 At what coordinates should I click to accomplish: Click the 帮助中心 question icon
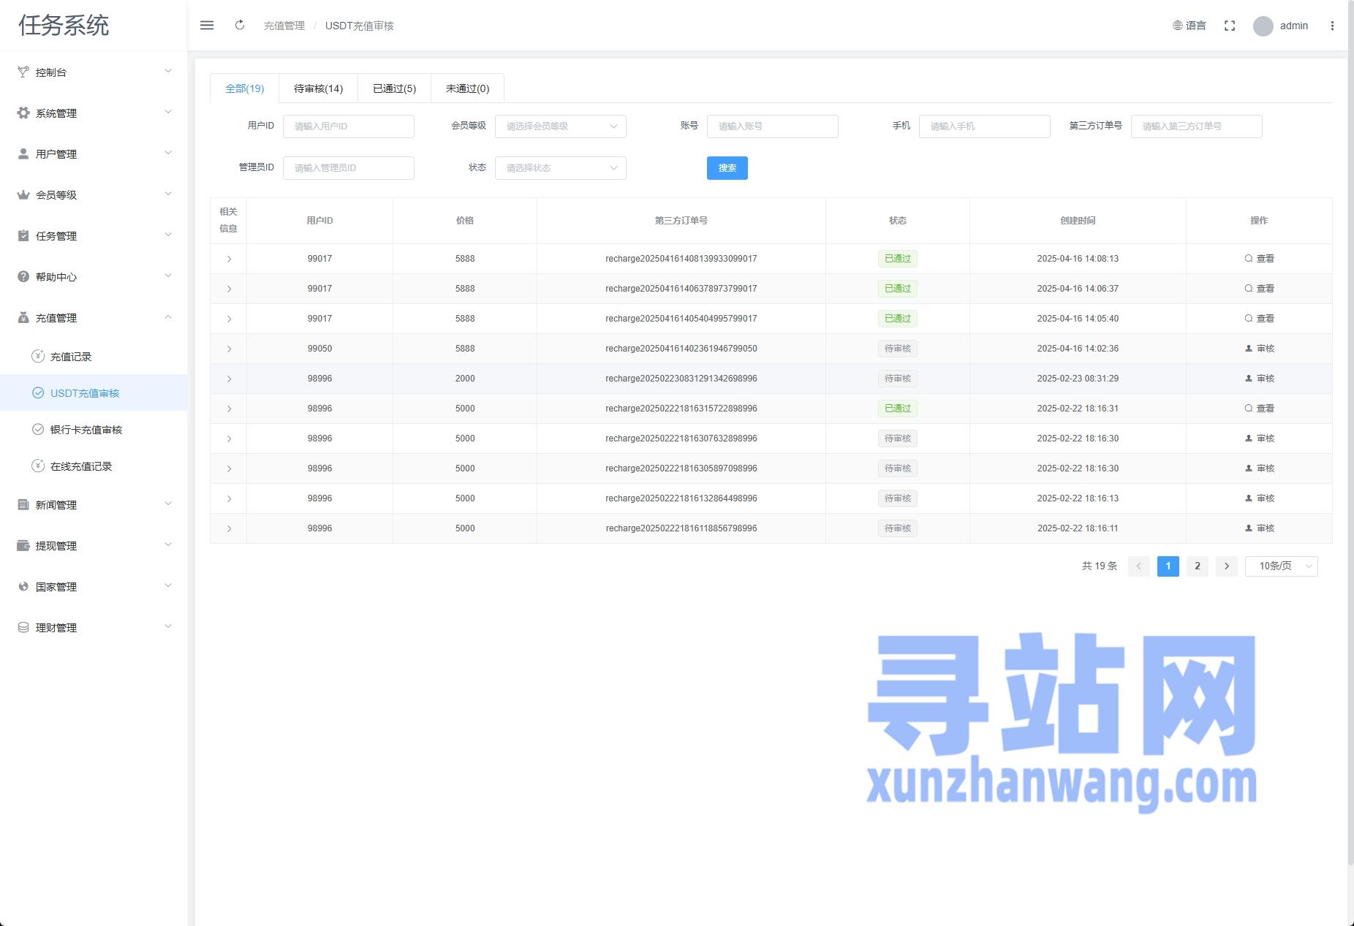pos(23,277)
